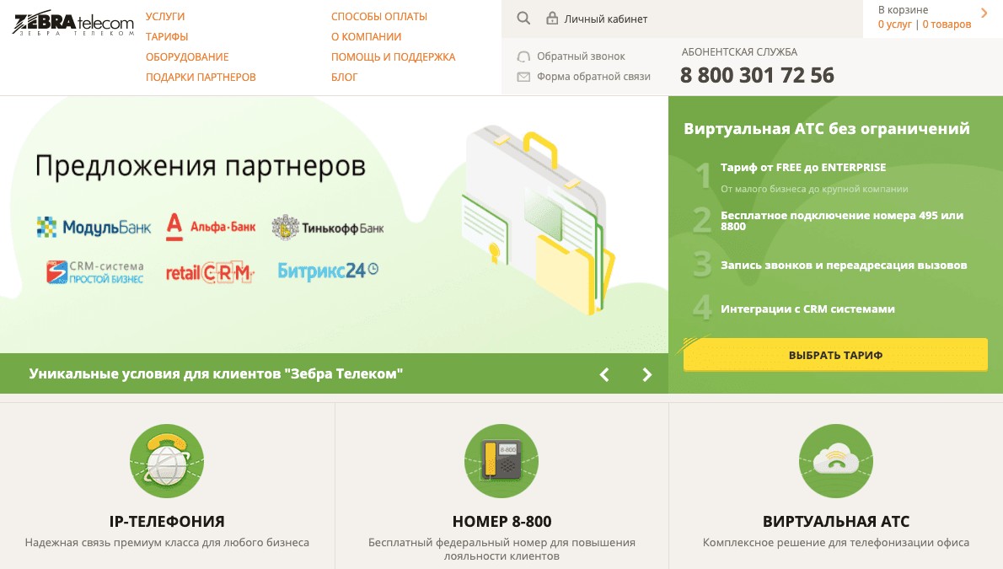Open Форма обратной связи
The width and height of the screenshot is (1003, 569).
click(593, 77)
